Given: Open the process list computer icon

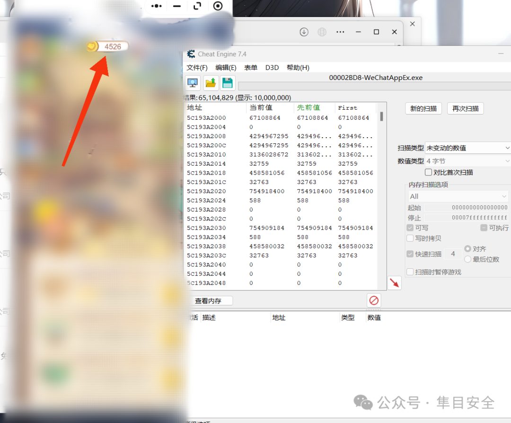Looking at the screenshot, I should coord(193,83).
